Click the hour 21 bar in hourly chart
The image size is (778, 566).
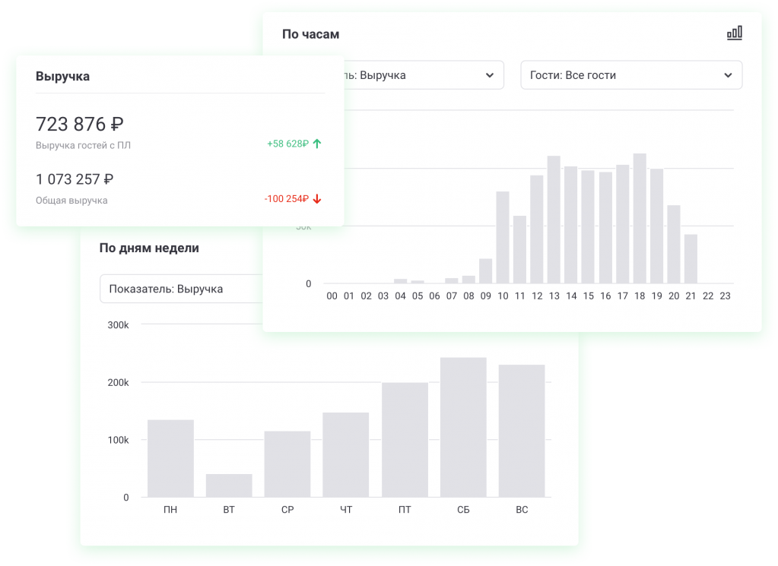(x=691, y=258)
